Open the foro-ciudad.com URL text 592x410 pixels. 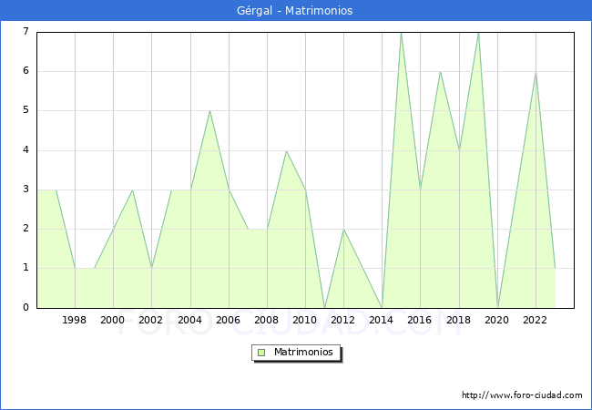pyautogui.click(x=522, y=395)
